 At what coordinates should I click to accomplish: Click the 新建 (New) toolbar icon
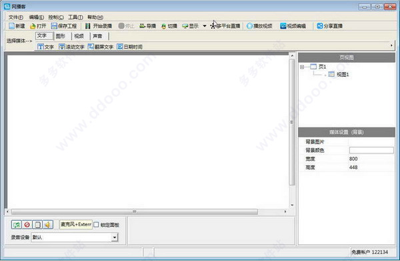point(12,26)
